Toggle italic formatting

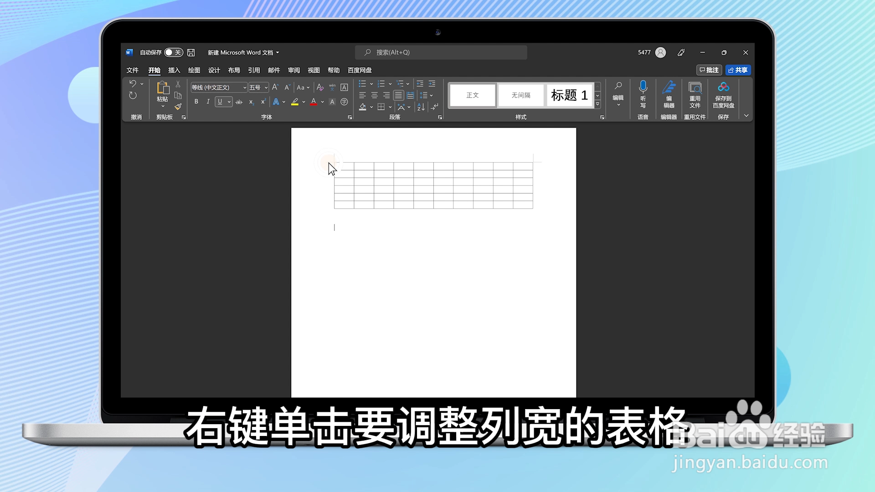point(208,102)
